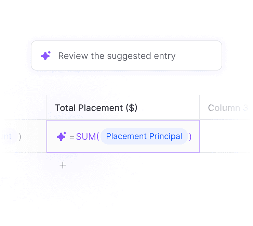This screenshot has width=253, height=226.
Task: Click empty space right of the SUM formula
Action: pyautogui.click(x=196, y=145)
